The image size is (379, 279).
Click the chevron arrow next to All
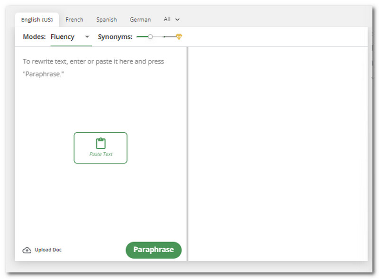[177, 19]
